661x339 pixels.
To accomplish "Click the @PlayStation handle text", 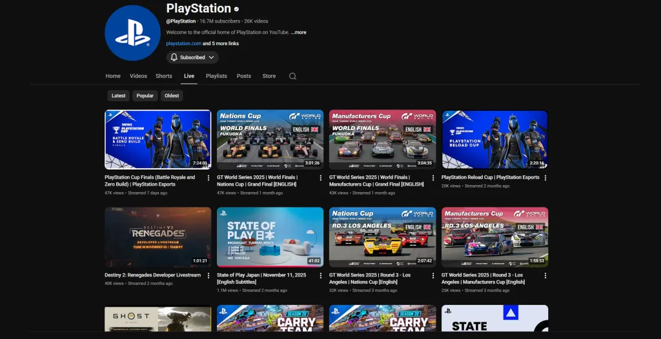I will pyautogui.click(x=181, y=21).
